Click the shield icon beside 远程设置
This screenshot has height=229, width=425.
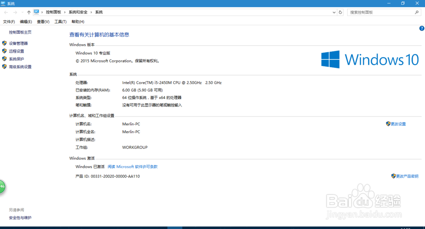click(4, 51)
